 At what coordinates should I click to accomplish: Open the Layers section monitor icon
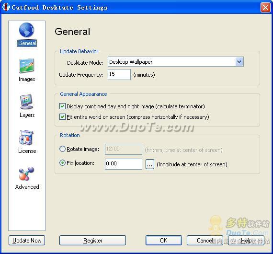[26, 102]
